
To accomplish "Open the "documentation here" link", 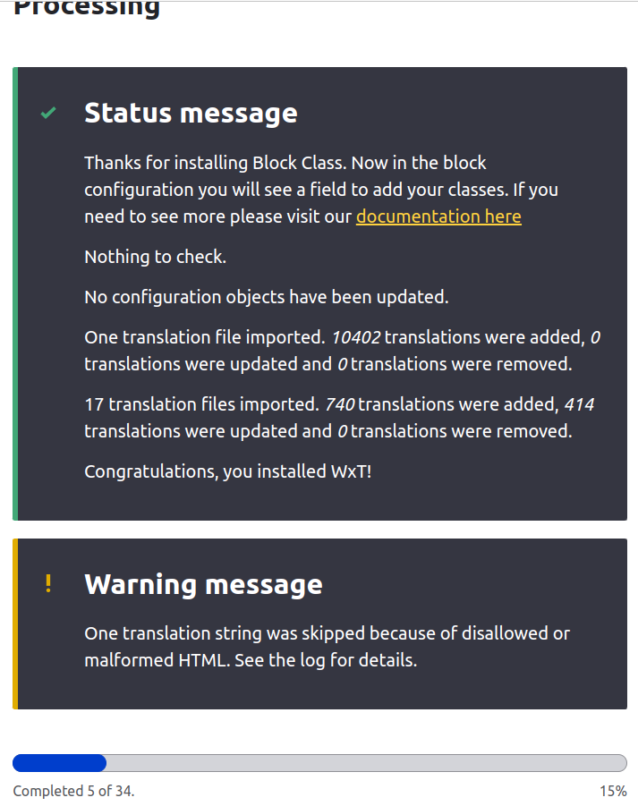I will pyautogui.click(x=438, y=216).
